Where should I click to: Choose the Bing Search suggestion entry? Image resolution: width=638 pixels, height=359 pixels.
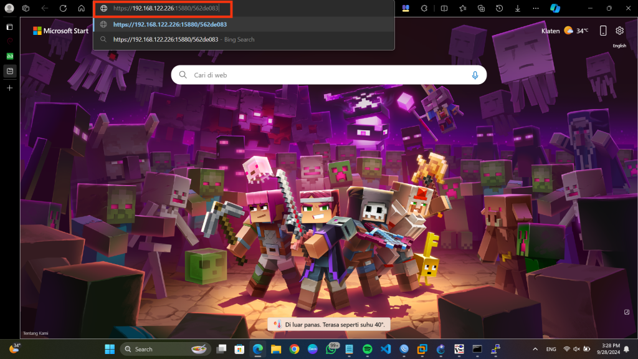(x=184, y=39)
